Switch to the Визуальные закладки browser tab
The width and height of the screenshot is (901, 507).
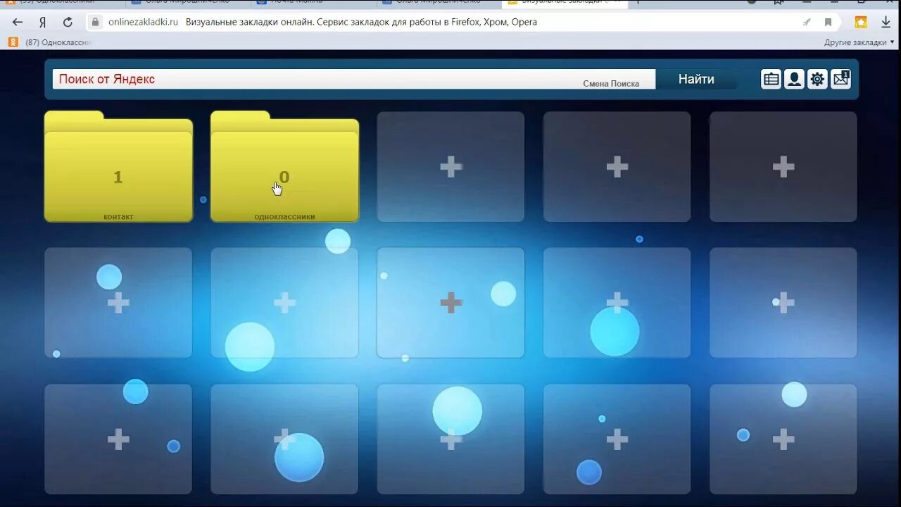[x=565, y=3]
